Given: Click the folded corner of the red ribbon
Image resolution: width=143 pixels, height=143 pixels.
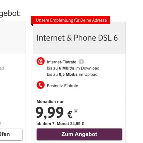Looking at the screenshot, I should 32,25.
